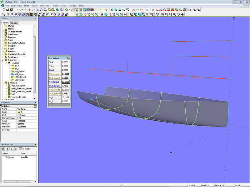The height and width of the screenshot is (187, 250).
Task: Click the light bulb show icon
Action: click(76, 14)
